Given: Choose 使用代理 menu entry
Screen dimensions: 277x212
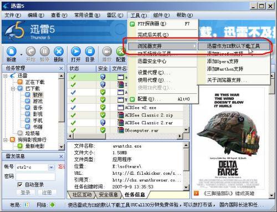Looking at the screenshot, I should [163, 80].
